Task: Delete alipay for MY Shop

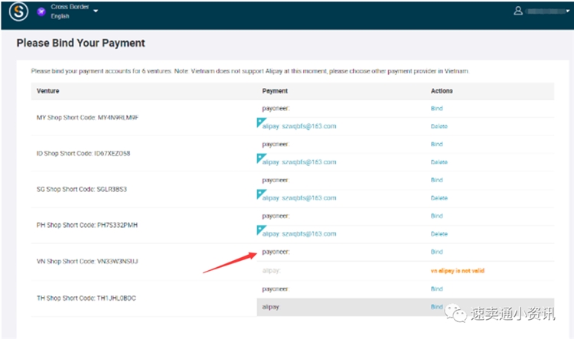Action: pos(439,126)
